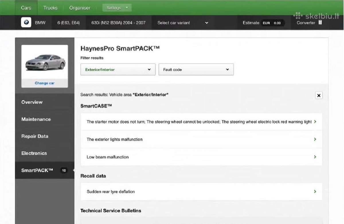Open 'Sudden rear tyre deflation' recall
Image resolution: width=344 pixels, height=224 pixels.
201,192
